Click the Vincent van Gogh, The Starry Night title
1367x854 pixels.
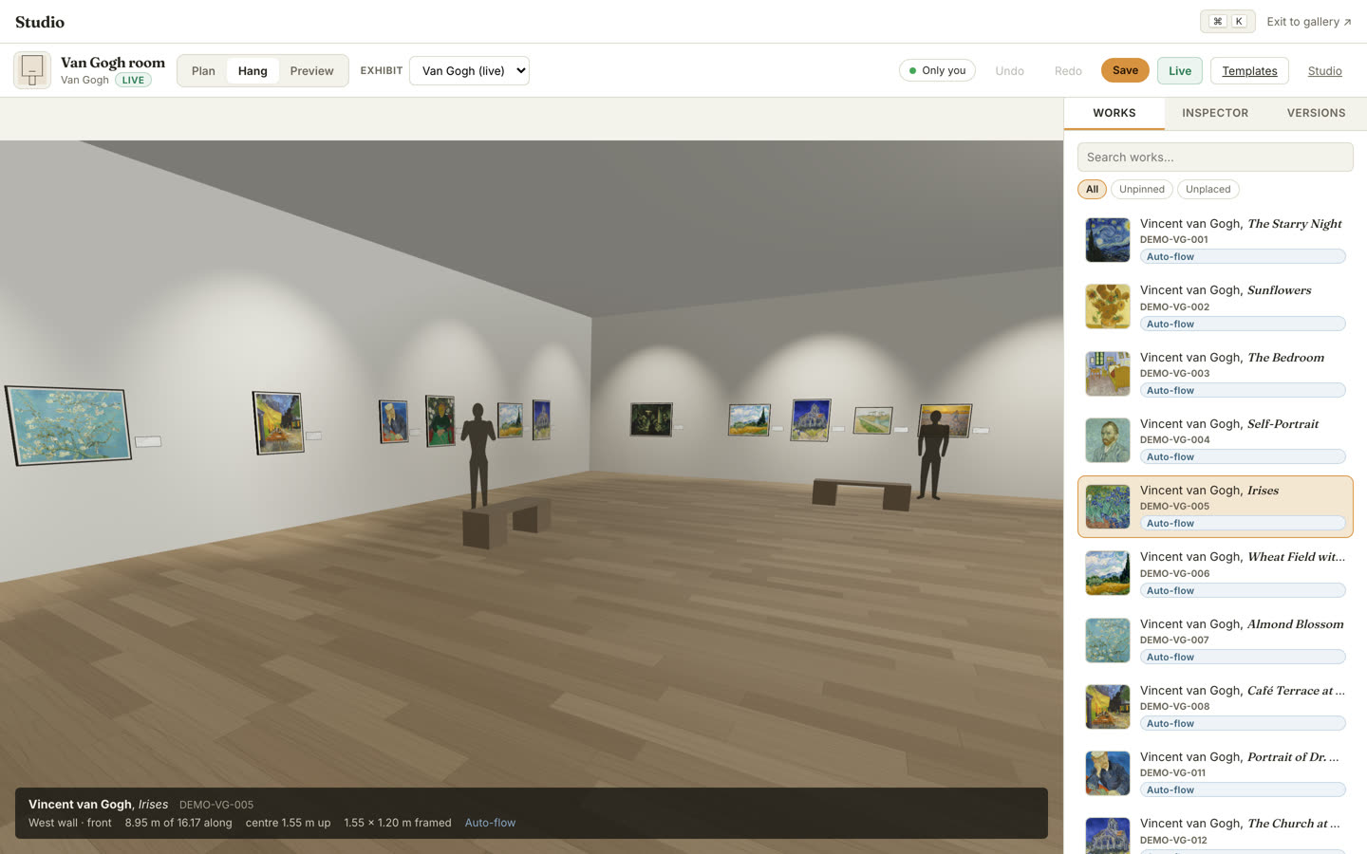pyautogui.click(x=1241, y=224)
